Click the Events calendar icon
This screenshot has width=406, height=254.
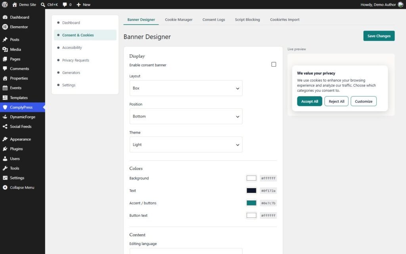point(5,88)
